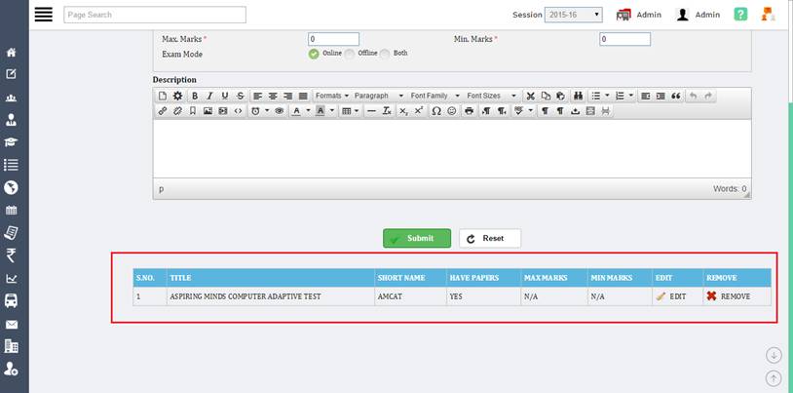
Task: Select the Offline exam mode option
Action: 351,54
